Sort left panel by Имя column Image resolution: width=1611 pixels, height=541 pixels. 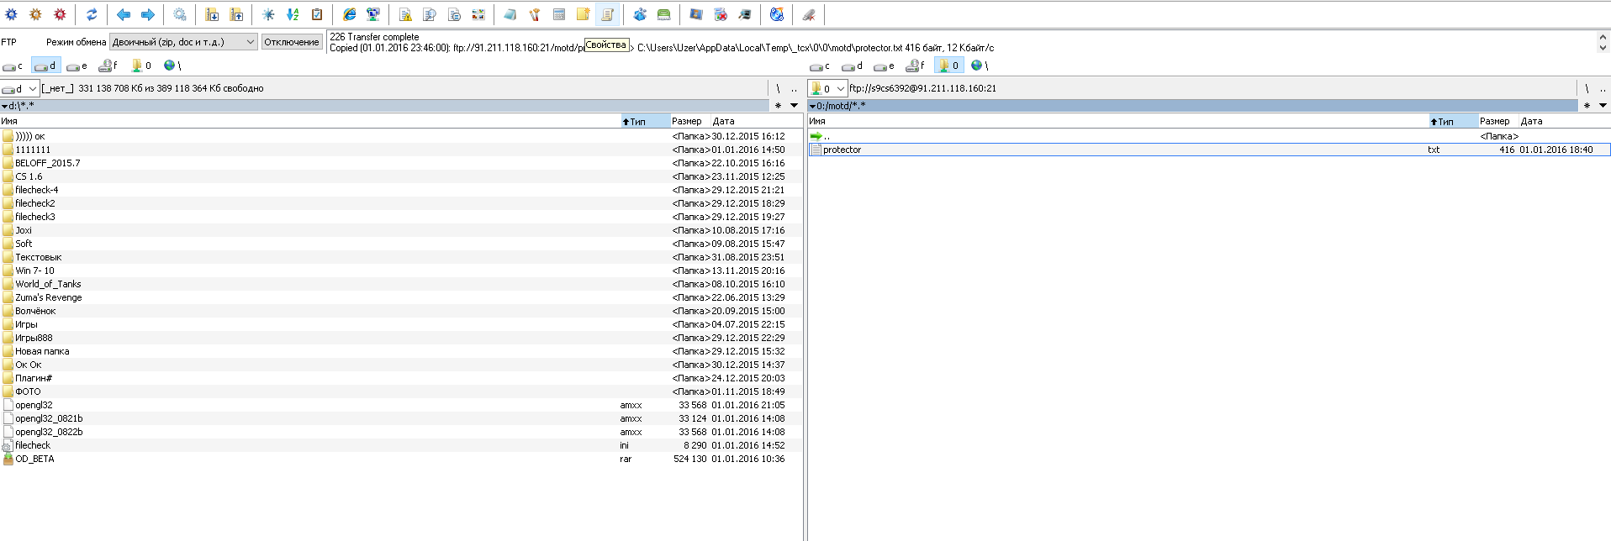point(309,121)
